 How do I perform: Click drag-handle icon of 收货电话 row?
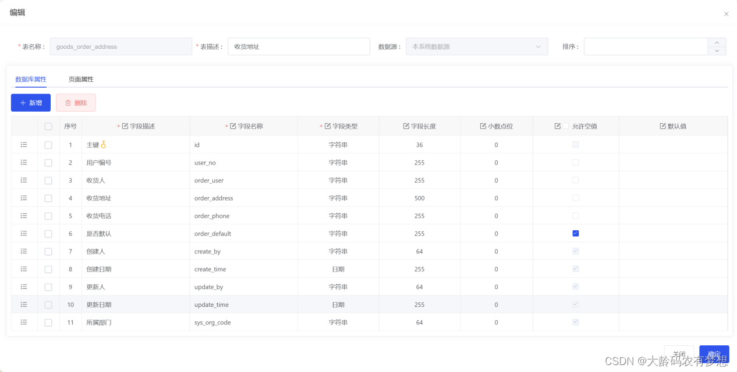(24, 216)
